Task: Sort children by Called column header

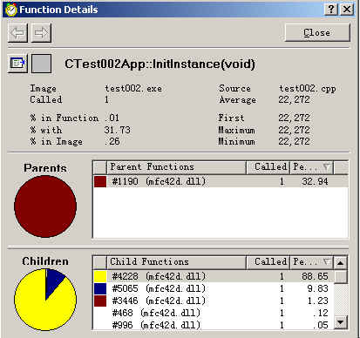Action: [268, 262]
